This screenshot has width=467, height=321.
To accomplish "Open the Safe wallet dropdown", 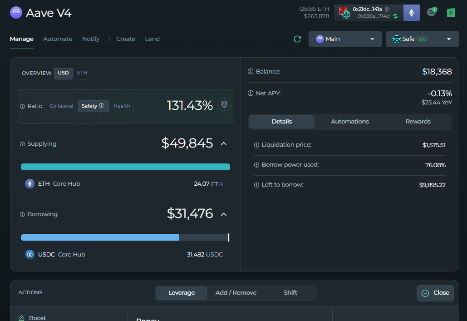I will coord(422,39).
